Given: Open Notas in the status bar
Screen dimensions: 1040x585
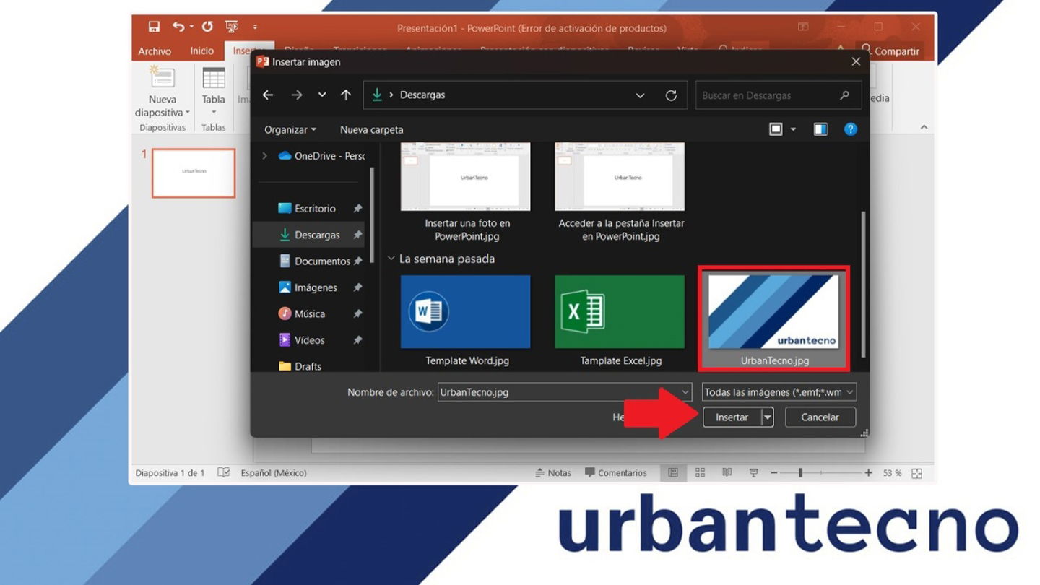Looking at the screenshot, I should click(x=553, y=473).
